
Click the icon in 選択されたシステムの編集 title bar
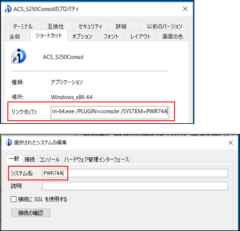pyautogui.click(x=9, y=142)
